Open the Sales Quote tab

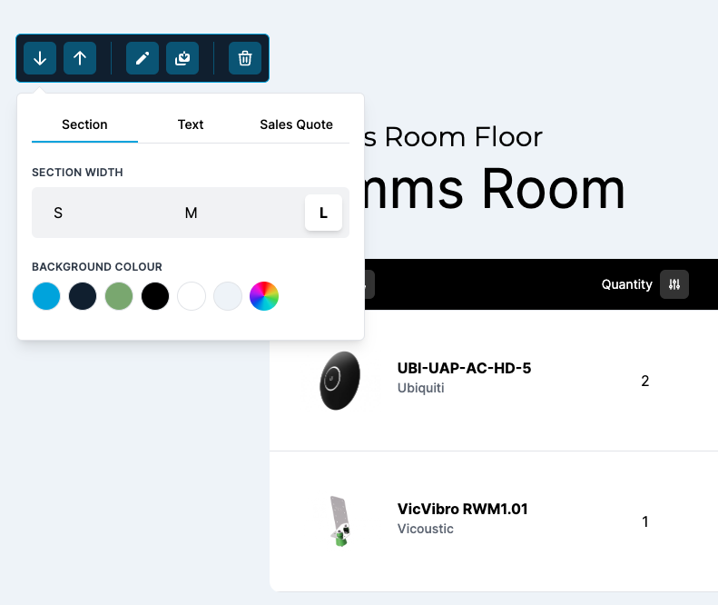[x=296, y=124]
